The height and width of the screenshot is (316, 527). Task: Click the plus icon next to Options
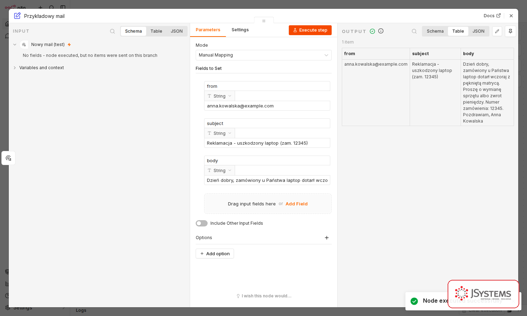(x=327, y=238)
